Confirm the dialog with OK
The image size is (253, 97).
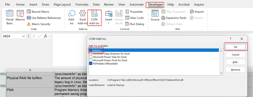click(x=236, y=47)
